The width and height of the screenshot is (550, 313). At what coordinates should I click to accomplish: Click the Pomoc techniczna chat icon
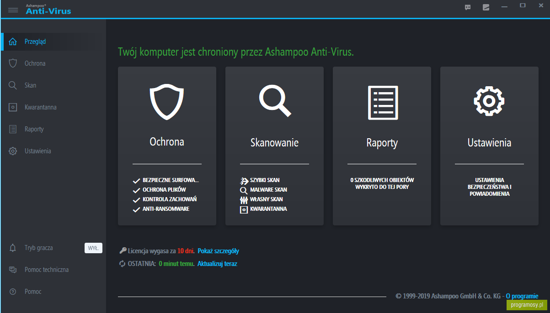click(13, 270)
